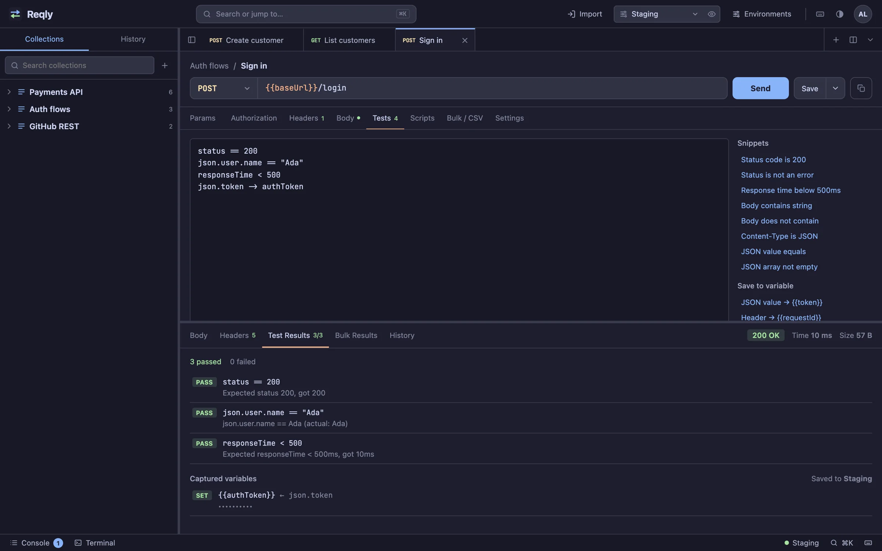Click the split view layout icon
882x551 pixels.
coord(853,40)
